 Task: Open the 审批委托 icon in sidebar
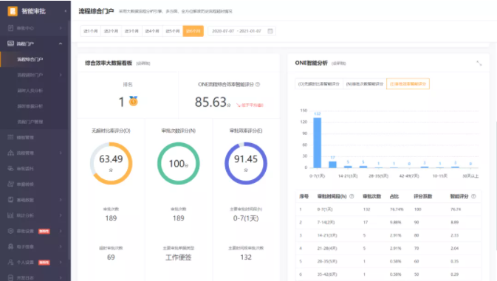click(10, 168)
